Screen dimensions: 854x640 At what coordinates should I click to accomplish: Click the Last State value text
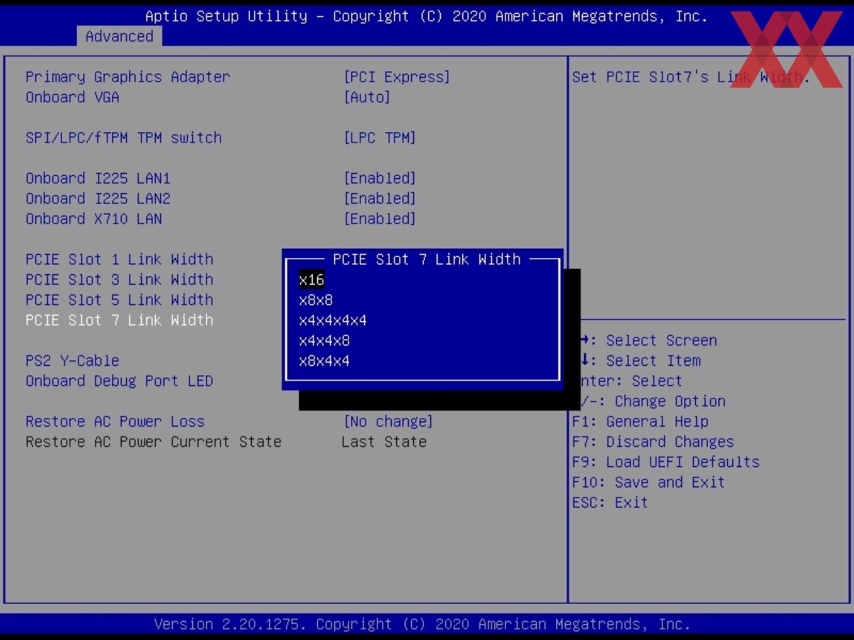384,442
